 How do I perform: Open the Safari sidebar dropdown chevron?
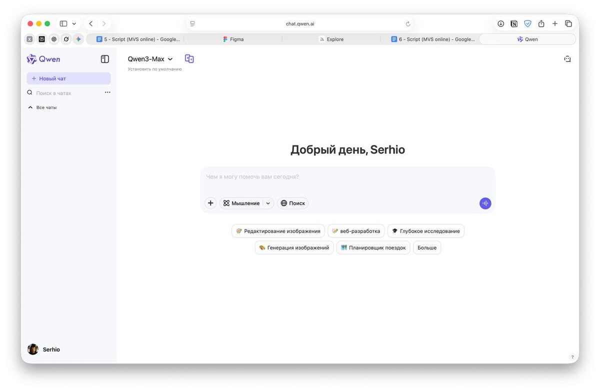[x=74, y=23]
